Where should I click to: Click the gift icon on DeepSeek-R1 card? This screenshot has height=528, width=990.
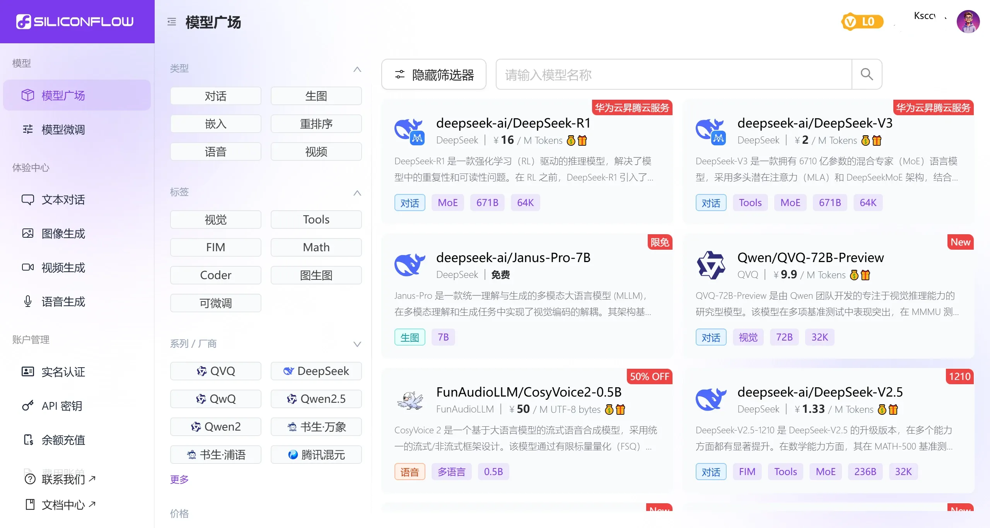pyautogui.click(x=582, y=140)
